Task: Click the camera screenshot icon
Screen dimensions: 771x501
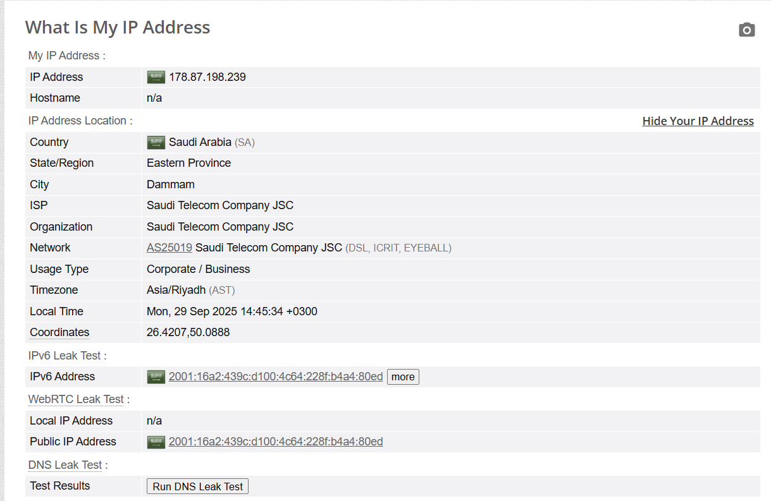Action: coord(746,30)
